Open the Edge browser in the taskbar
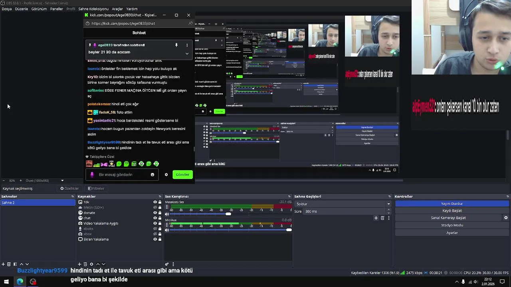511x287 pixels. 20,282
